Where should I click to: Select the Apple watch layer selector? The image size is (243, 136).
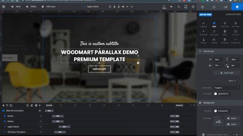pyautogui.click(x=91, y=7)
